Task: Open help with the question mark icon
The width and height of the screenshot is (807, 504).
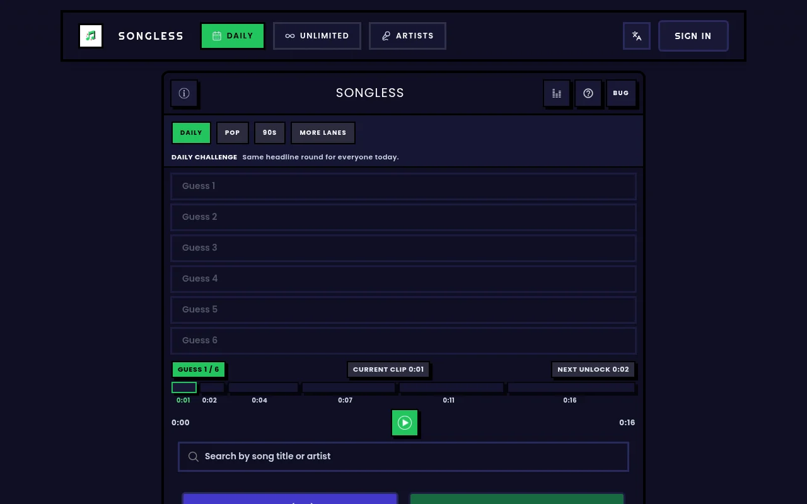Action: [588, 93]
